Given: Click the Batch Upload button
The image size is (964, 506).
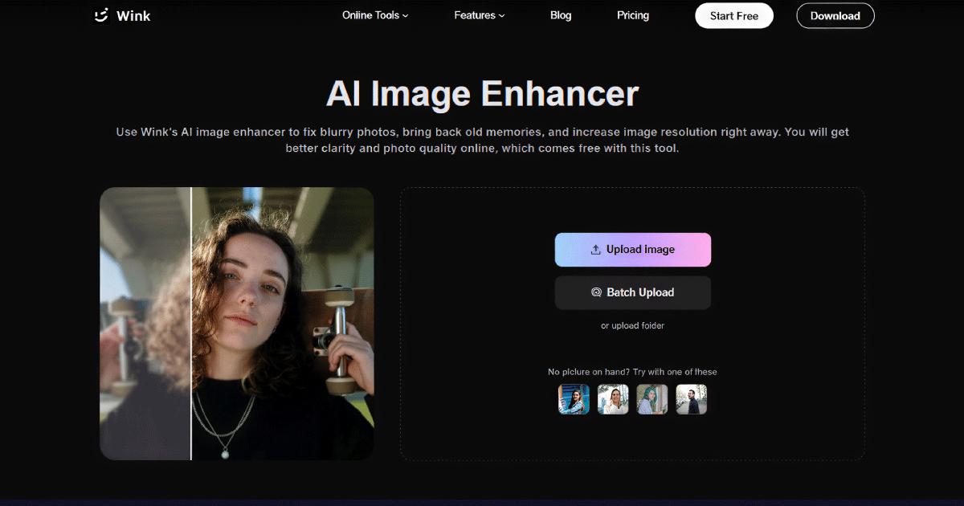Looking at the screenshot, I should coord(633,292).
